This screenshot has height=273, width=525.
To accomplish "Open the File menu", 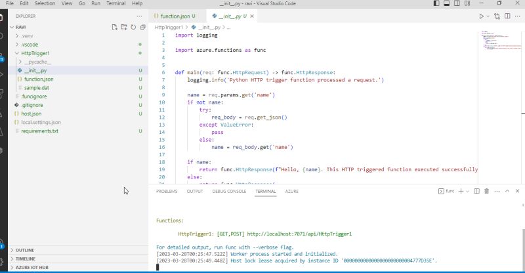I will [x=10, y=3].
